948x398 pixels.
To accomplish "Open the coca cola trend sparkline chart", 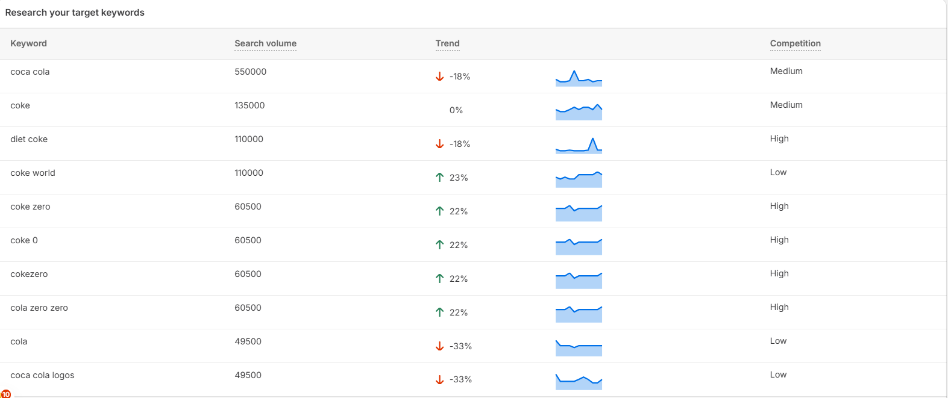I will click(x=579, y=78).
